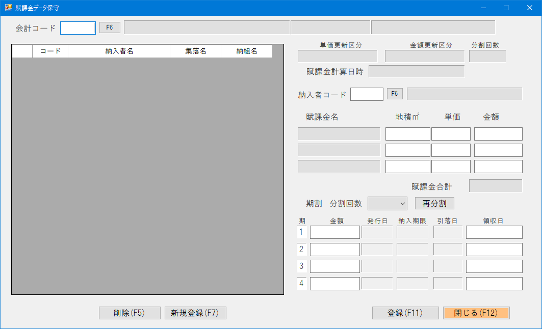Click the 領収日 field for period 2
542x329 pixels.
pyautogui.click(x=494, y=249)
